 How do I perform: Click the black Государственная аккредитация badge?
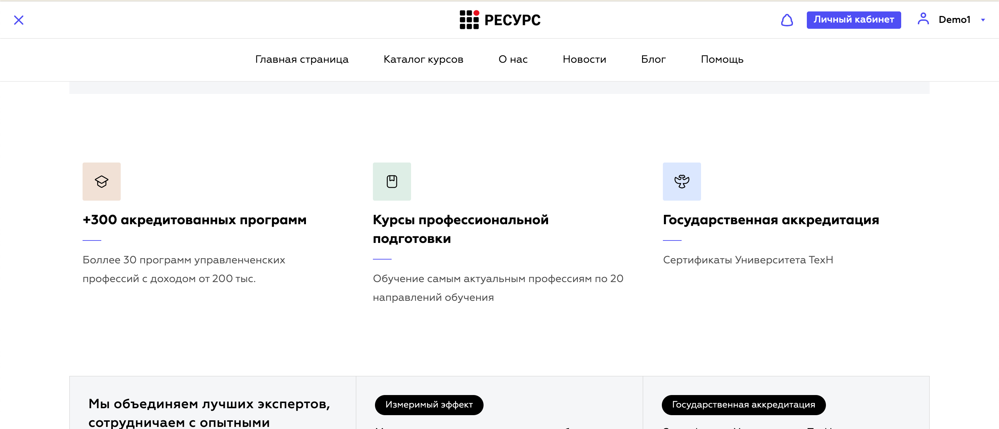click(x=743, y=405)
